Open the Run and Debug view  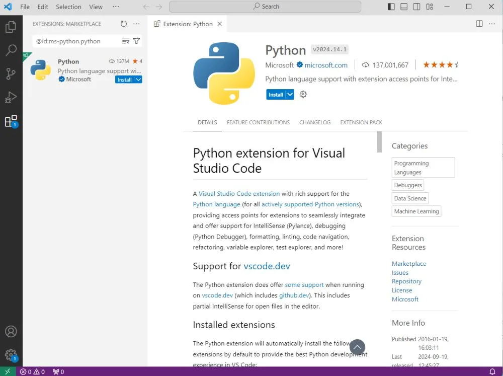[11, 97]
